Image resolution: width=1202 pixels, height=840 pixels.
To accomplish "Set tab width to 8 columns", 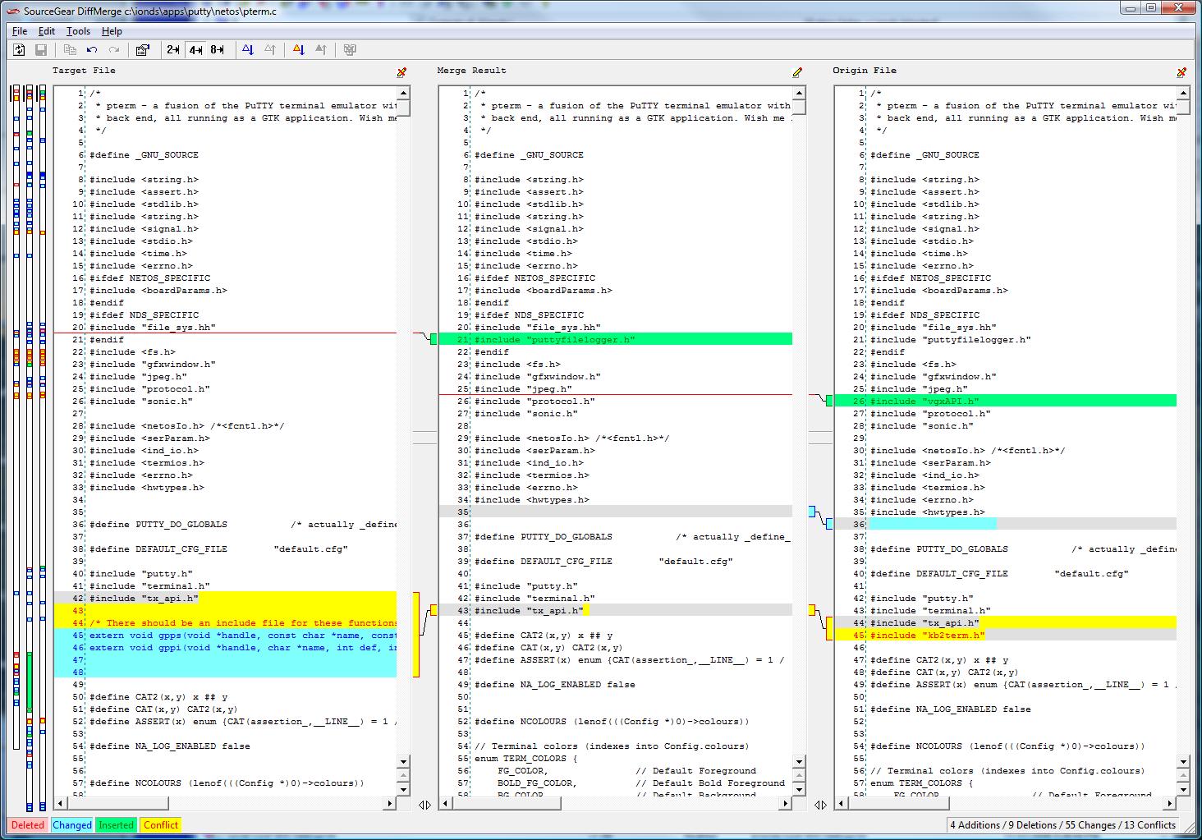I will click(218, 50).
